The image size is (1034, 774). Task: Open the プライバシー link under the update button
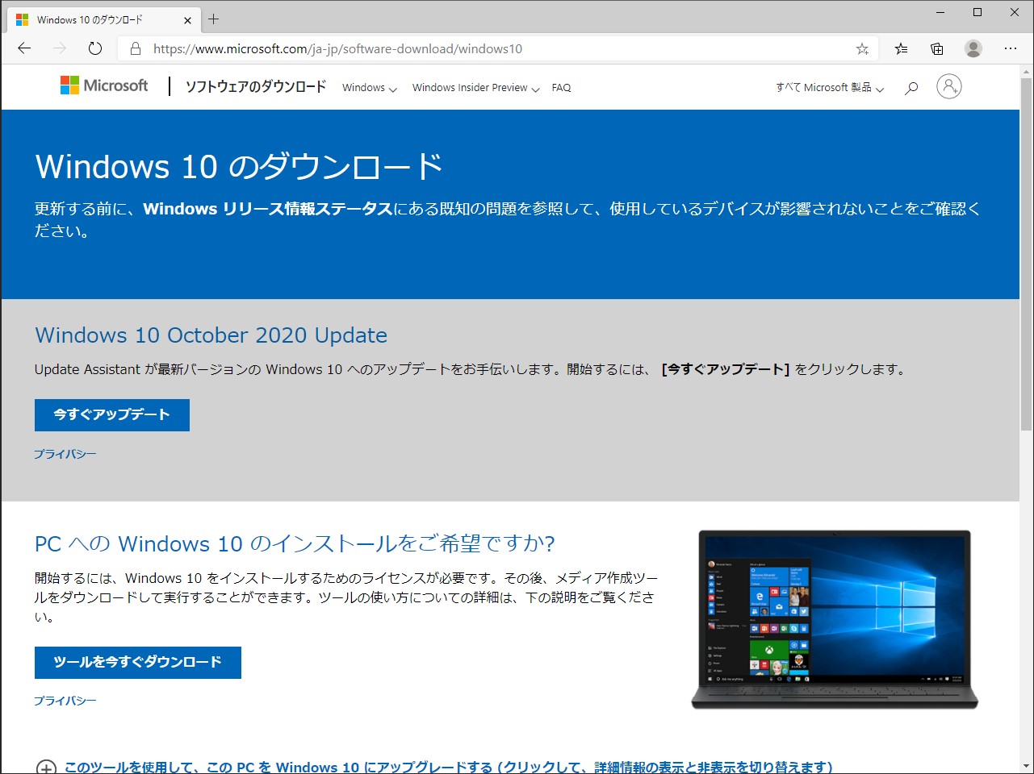(x=65, y=453)
